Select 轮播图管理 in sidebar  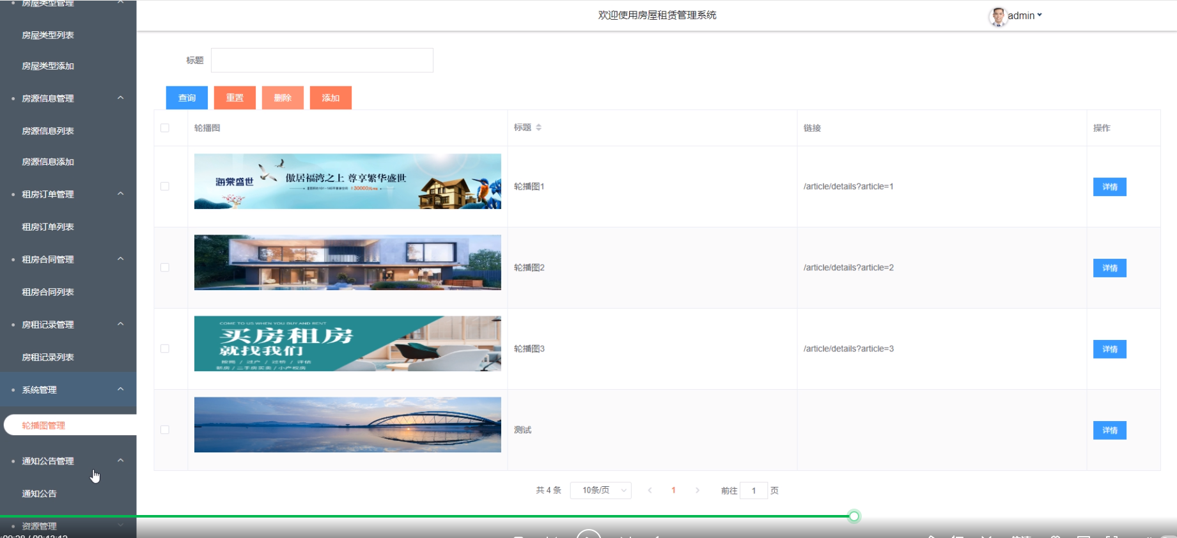point(70,426)
